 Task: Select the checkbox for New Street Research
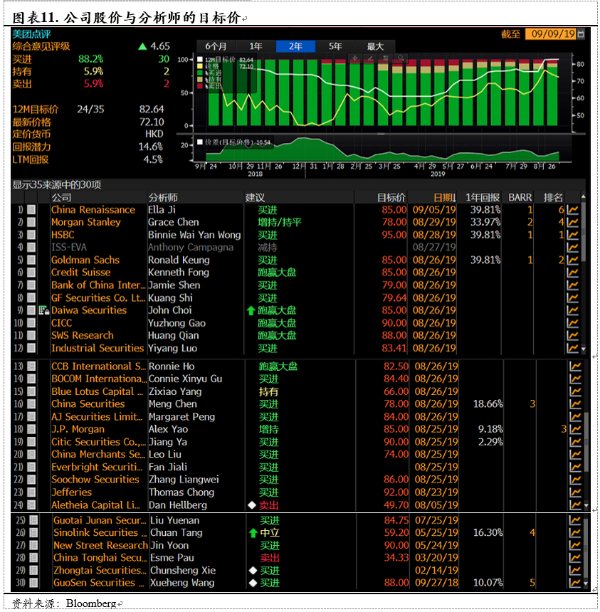tap(33, 545)
